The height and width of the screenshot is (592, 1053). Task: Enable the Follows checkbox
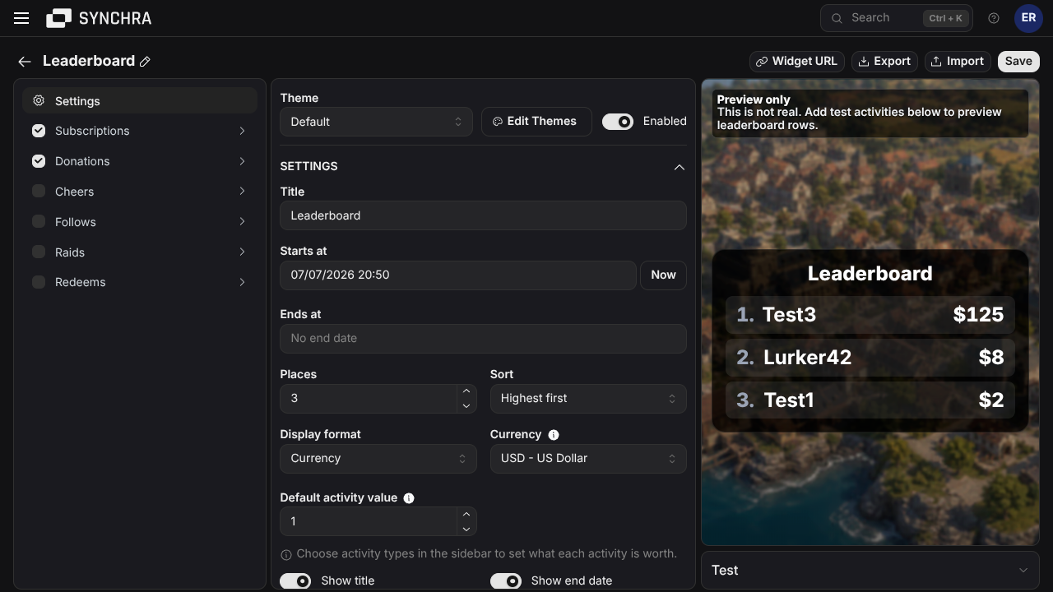[39, 222]
